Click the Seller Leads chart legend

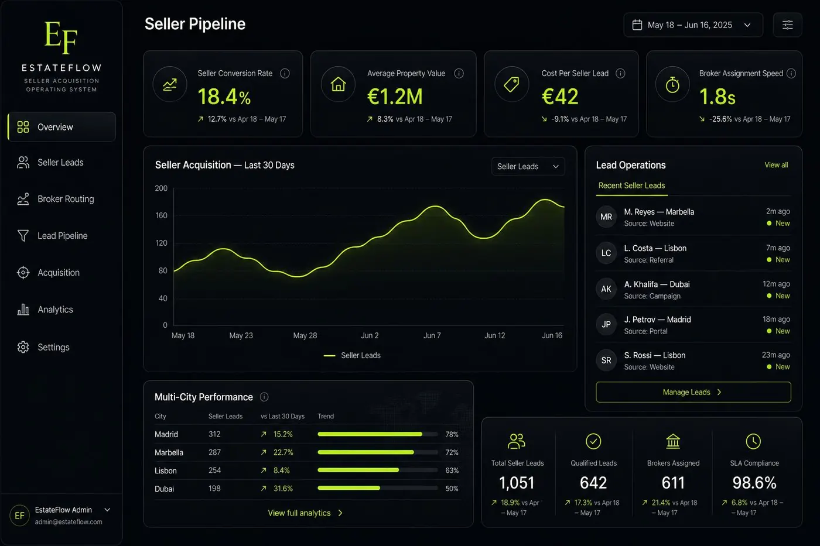pos(353,355)
